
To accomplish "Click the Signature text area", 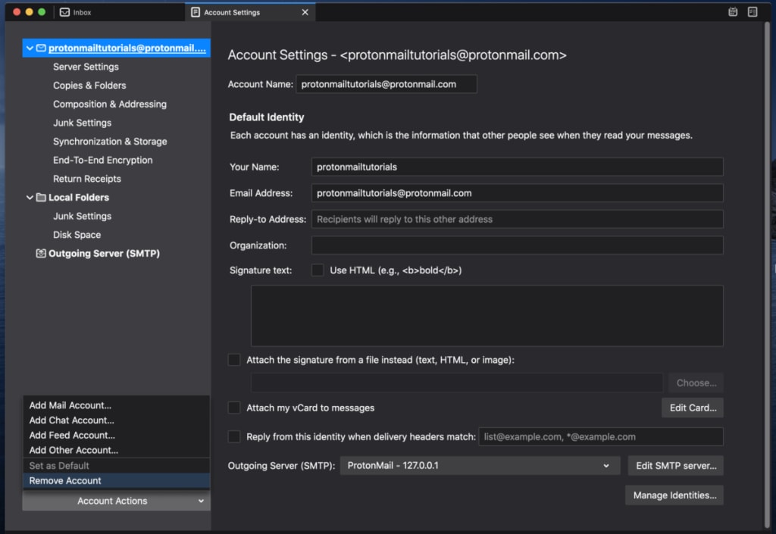I will (x=487, y=315).
